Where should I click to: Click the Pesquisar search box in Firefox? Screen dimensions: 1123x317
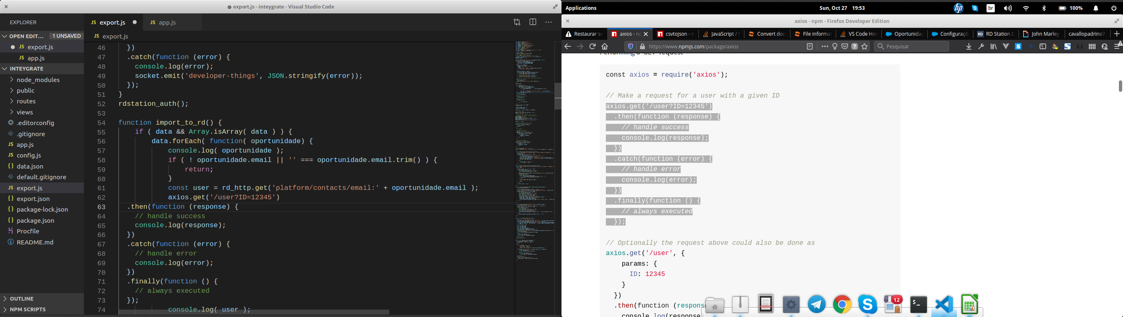911,46
